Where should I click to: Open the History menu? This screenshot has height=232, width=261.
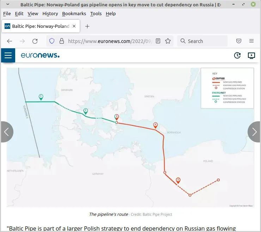point(50,14)
